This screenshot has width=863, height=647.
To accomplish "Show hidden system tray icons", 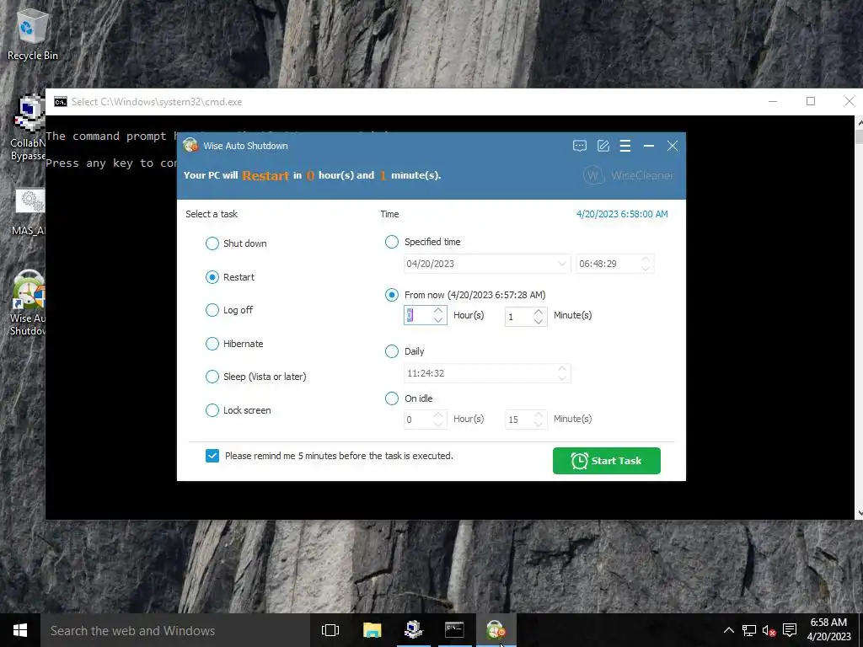I will click(x=729, y=630).
